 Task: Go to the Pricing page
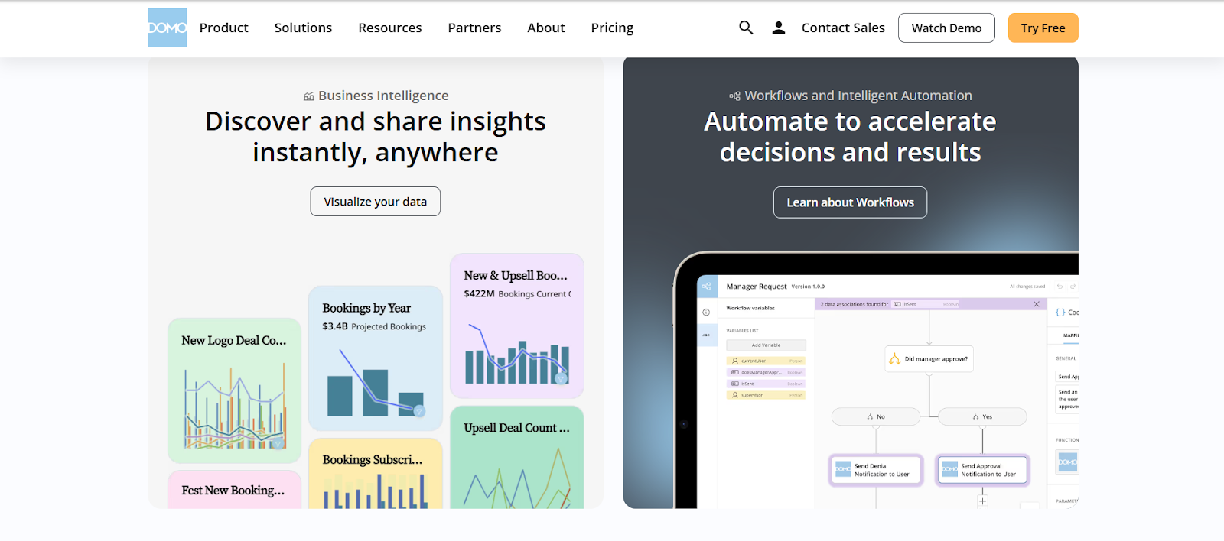coord(612,28)
